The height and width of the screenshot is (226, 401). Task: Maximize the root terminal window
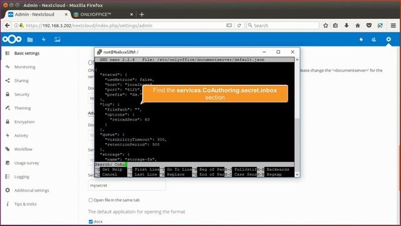coord(278,52)
